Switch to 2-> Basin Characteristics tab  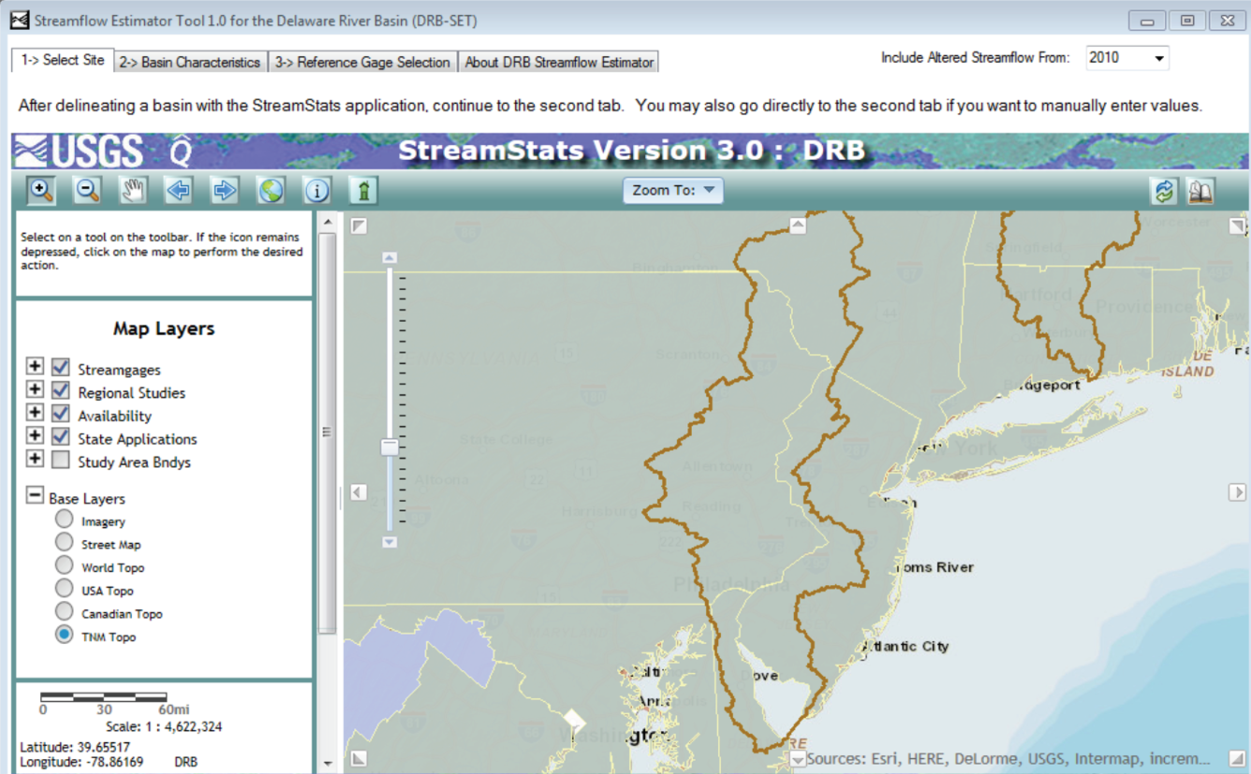(x=190, y=62)
